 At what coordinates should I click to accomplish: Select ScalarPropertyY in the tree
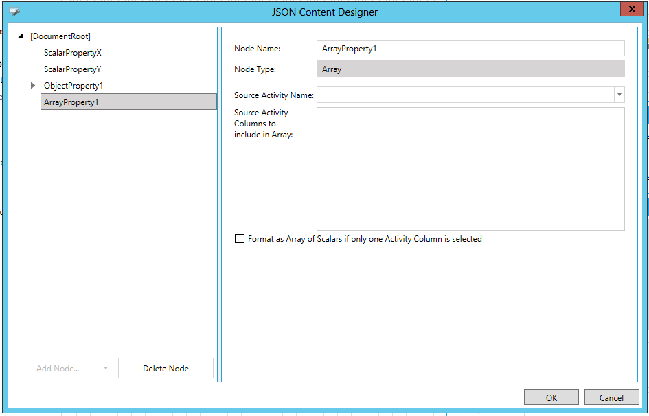point(73,69)
